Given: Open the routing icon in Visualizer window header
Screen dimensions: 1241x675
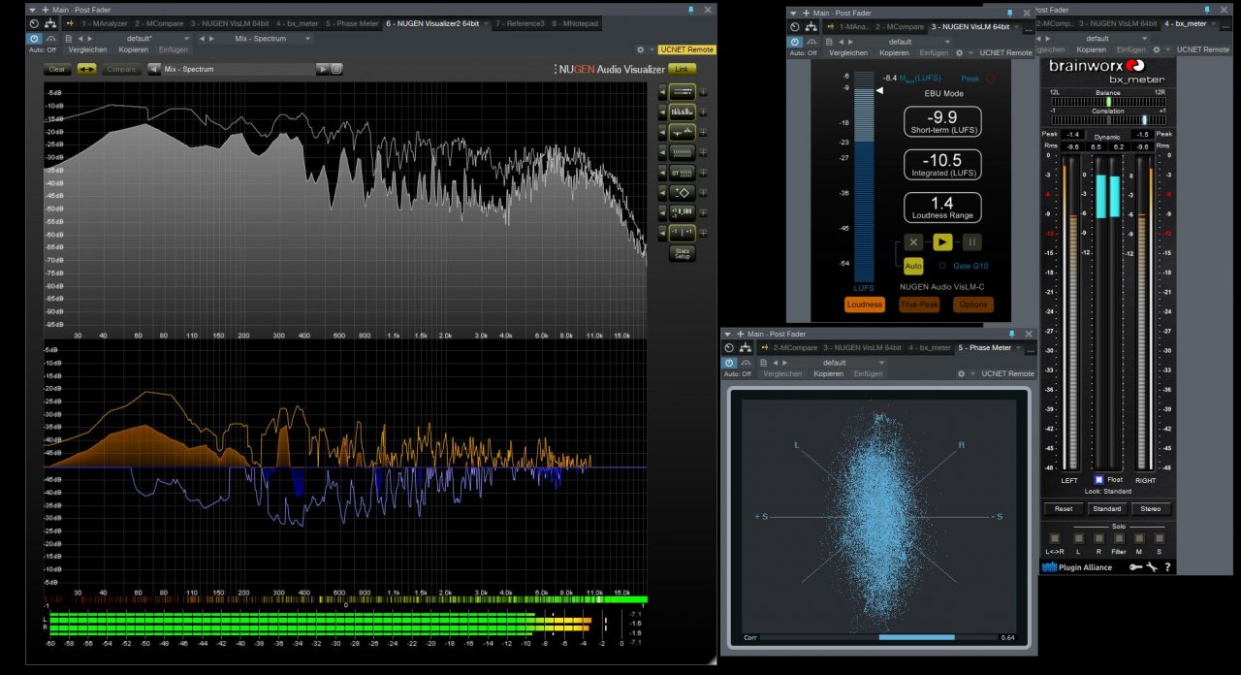Looking at the screenshot, I should [x=49, y=22].
